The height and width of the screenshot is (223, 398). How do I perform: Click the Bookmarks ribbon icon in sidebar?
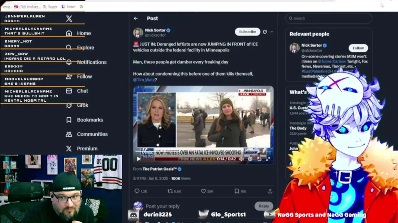[x=69, y=120]
